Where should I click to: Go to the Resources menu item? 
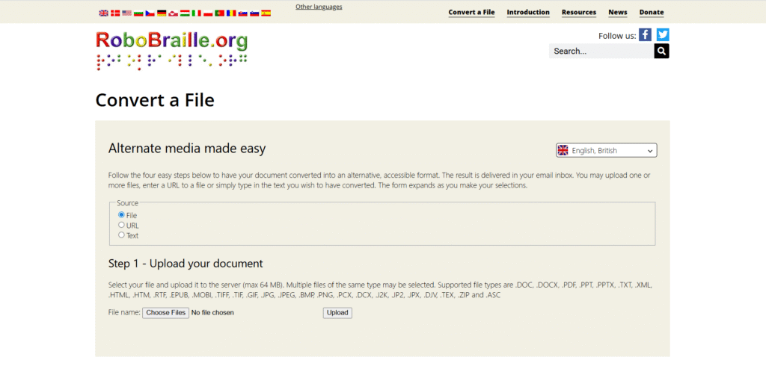[579, 12]
